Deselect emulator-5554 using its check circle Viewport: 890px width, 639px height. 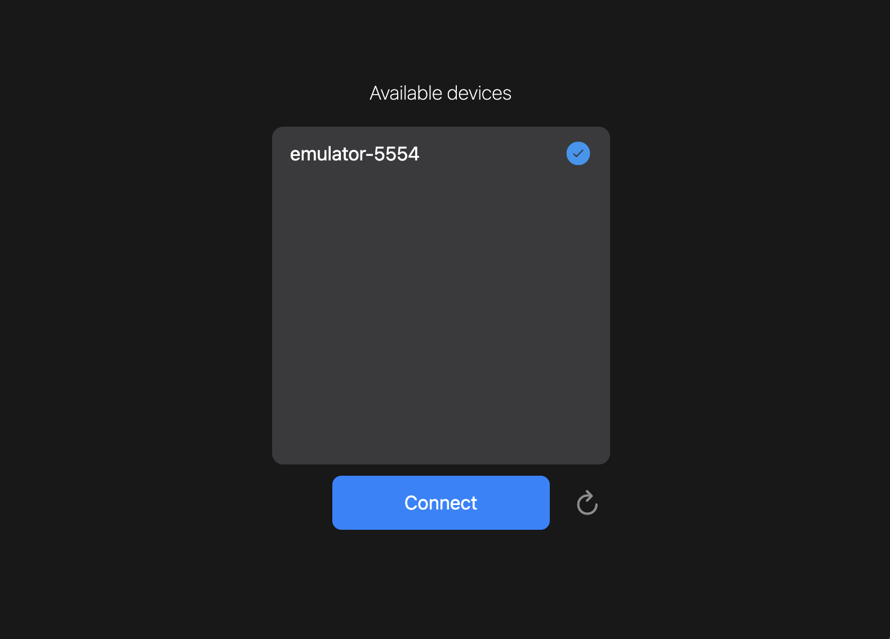[578, 153]
